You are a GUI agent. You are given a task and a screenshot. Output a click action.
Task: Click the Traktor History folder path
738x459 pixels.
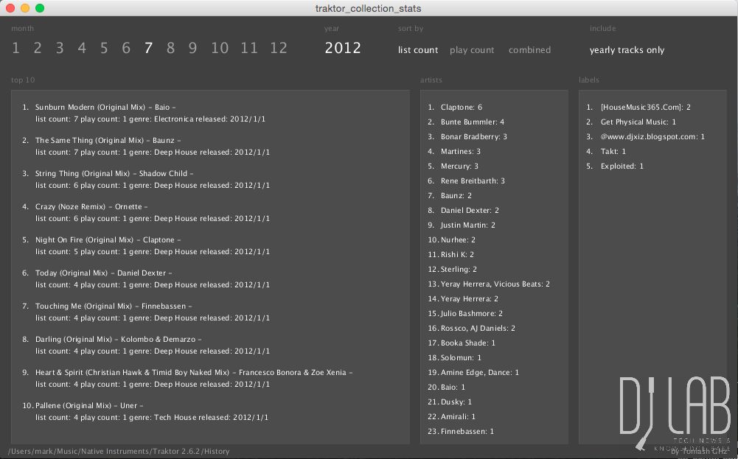pyautogui.click(x=119, y=451)
